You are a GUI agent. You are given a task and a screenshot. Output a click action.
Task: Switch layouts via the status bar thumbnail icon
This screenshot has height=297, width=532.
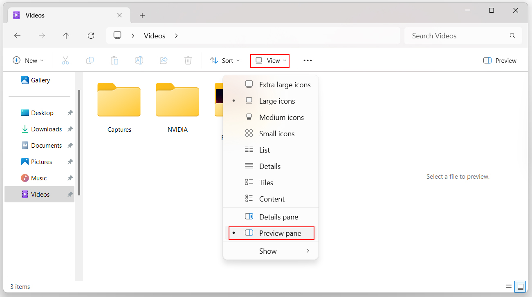tap(520, 286)
